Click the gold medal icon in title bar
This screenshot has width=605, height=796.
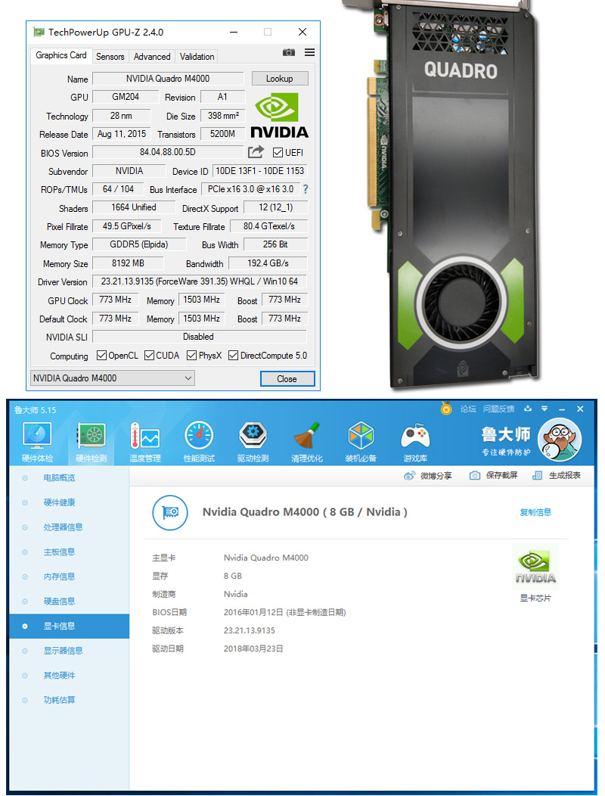446,408
